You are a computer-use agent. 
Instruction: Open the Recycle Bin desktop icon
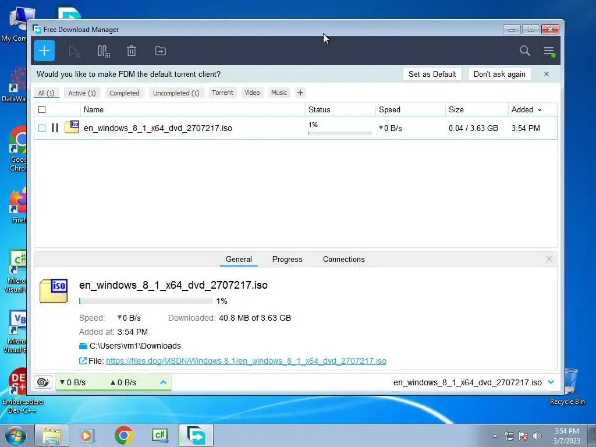coord(568,386)
